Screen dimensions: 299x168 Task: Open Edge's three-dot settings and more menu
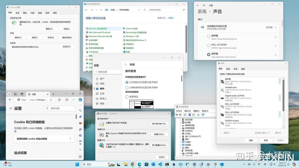pos(74,100)
